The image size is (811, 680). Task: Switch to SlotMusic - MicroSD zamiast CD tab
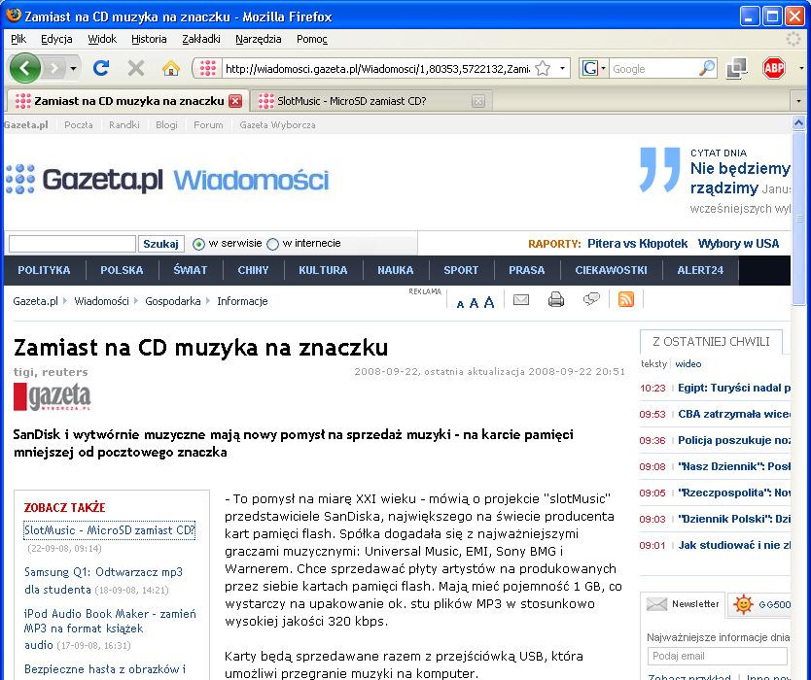click(371, 101)
